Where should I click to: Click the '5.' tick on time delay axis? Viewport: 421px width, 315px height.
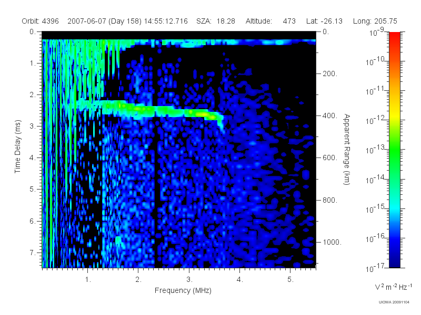(33, 190)
